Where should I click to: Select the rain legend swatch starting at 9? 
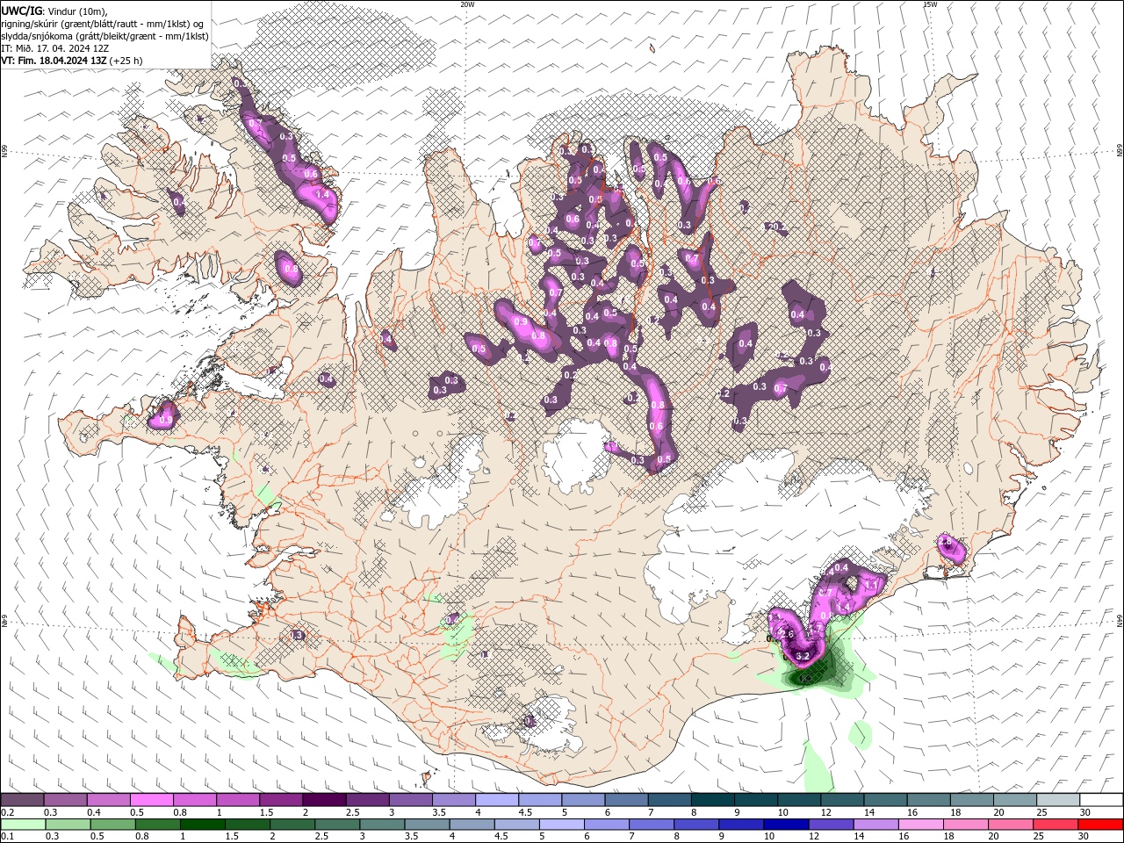[x=741, y=825]
